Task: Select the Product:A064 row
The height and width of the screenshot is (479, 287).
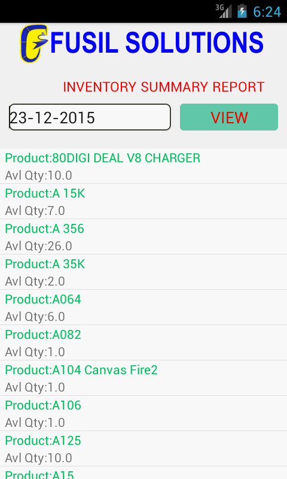Action: tap(143, 307)
